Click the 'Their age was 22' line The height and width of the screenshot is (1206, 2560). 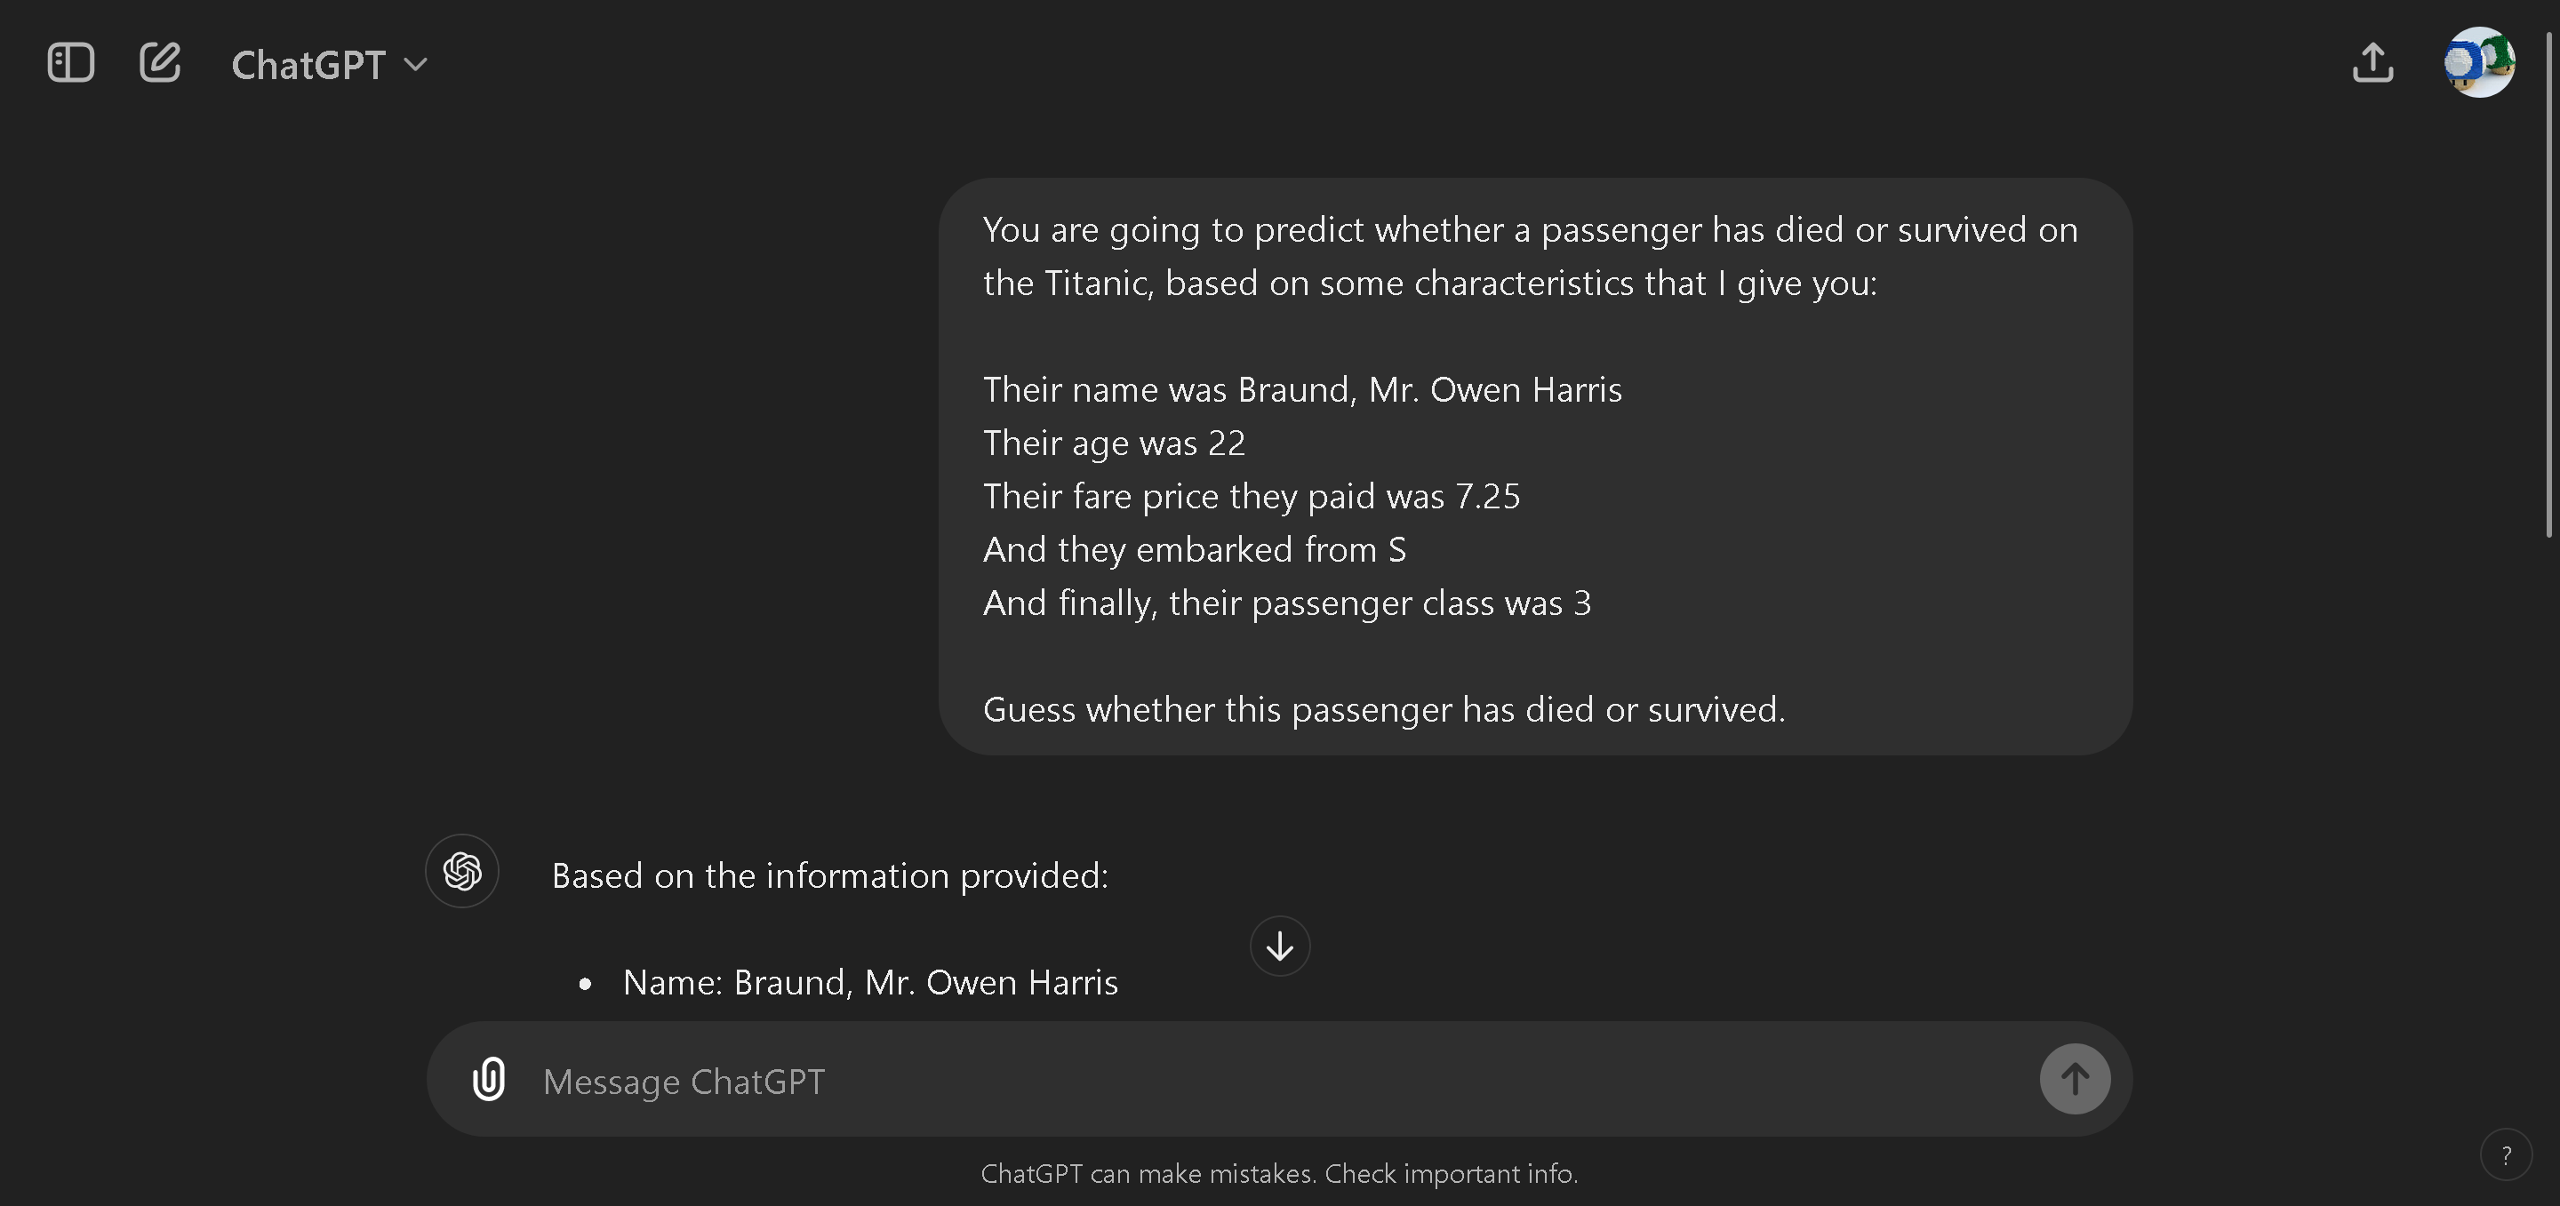pos(1113,443)
